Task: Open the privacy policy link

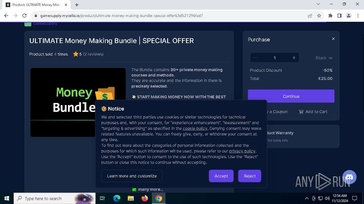Action: click(x=242, y=151)
